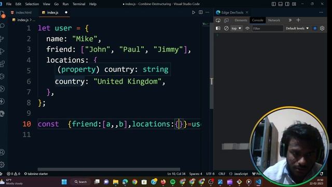This screenshot has width=332, height=187.
Task: Click line number 10 in the gutter
Action: (x=26, y=124)
